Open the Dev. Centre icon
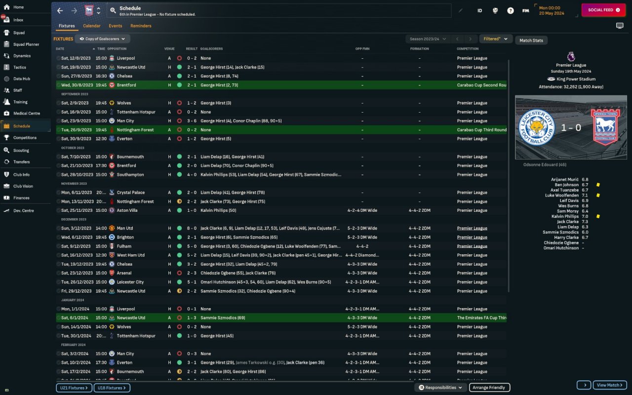Screen dimensions: 632x395 click(6, 210)
